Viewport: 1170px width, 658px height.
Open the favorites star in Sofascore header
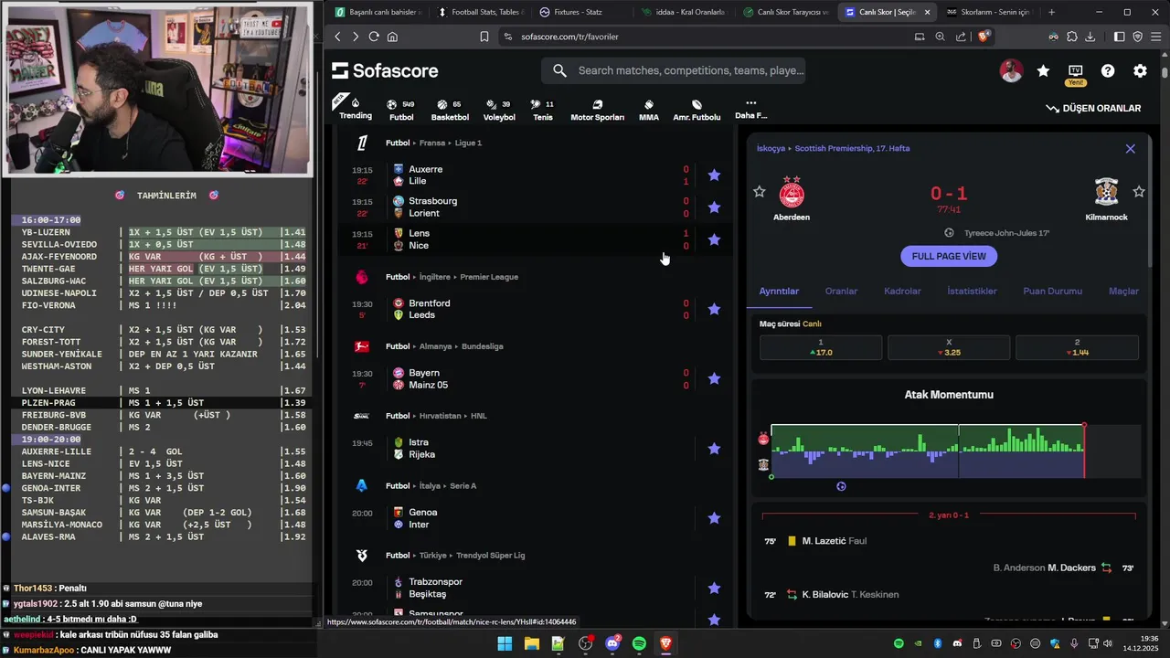pos(1043,71)
